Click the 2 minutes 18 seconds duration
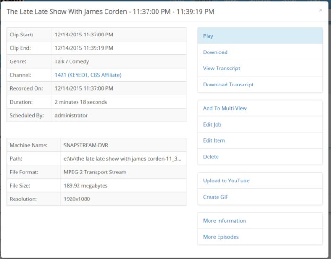 tap(81, 102)
